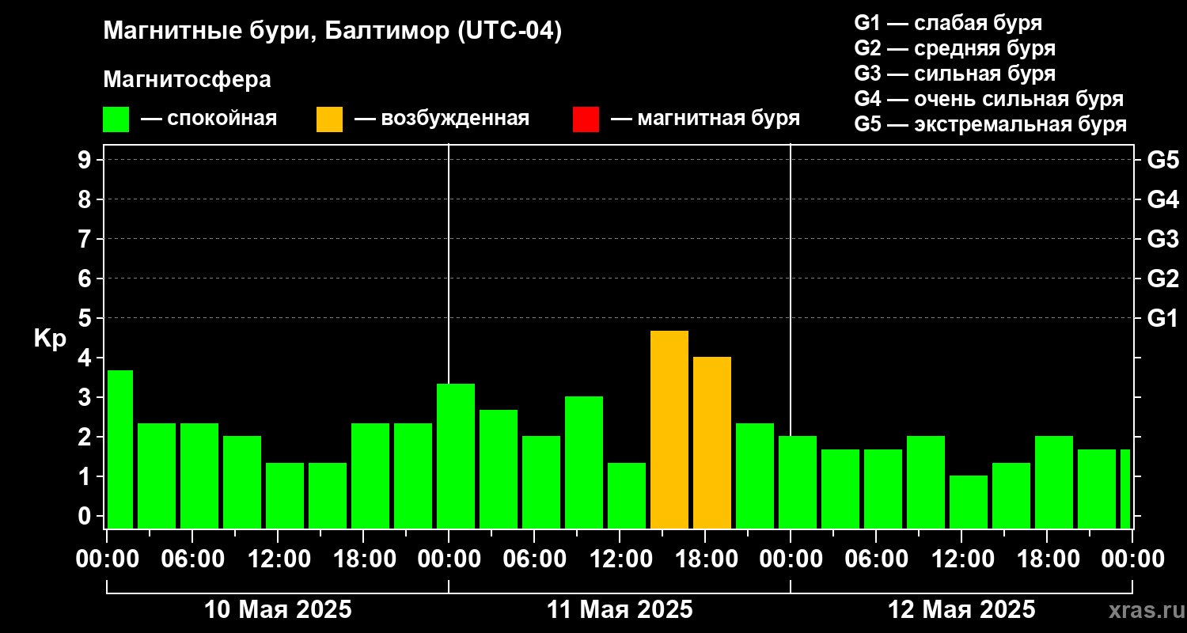This screenshot has width=1187, height=633.
Task: Click the orange 'возбужденная' legend swatch
Action: 329,119
